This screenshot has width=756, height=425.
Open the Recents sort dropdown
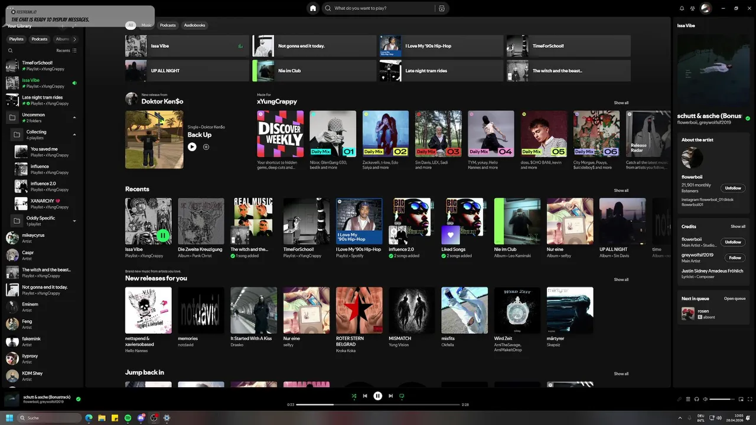pos(66,51)
